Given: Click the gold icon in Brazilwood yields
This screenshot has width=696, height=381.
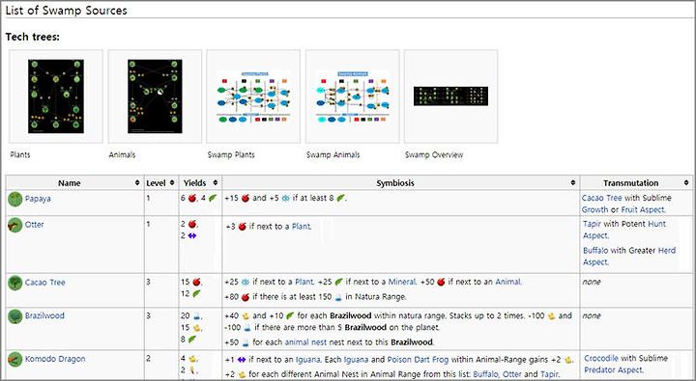Looking at the screenshot, I should [196, 328].
